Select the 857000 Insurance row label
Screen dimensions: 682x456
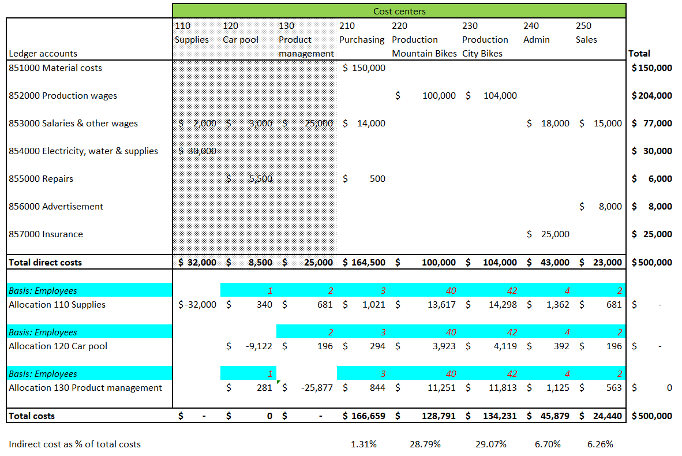46,234
